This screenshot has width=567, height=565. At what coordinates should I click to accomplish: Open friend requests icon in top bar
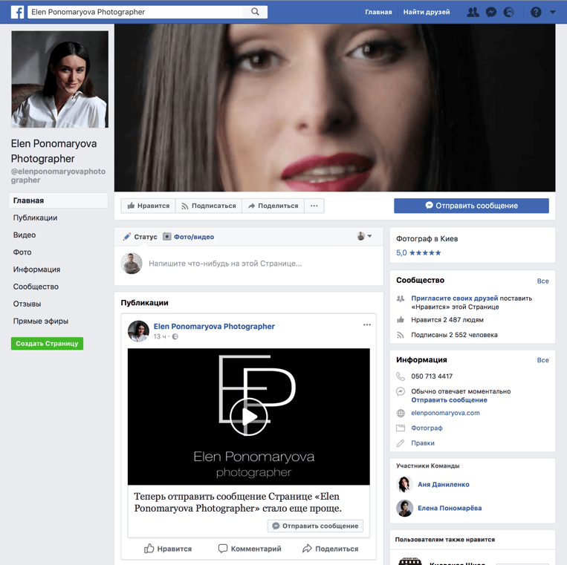click(473, 12)
